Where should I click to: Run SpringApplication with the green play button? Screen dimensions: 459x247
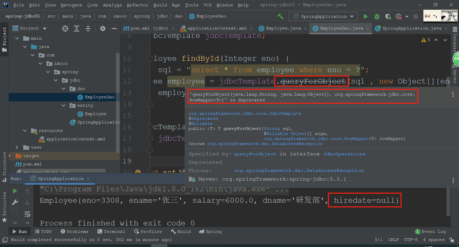[366, 16]
